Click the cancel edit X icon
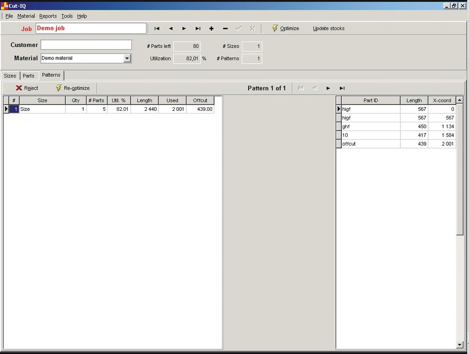The image size is (469, 354). (252, 28)
